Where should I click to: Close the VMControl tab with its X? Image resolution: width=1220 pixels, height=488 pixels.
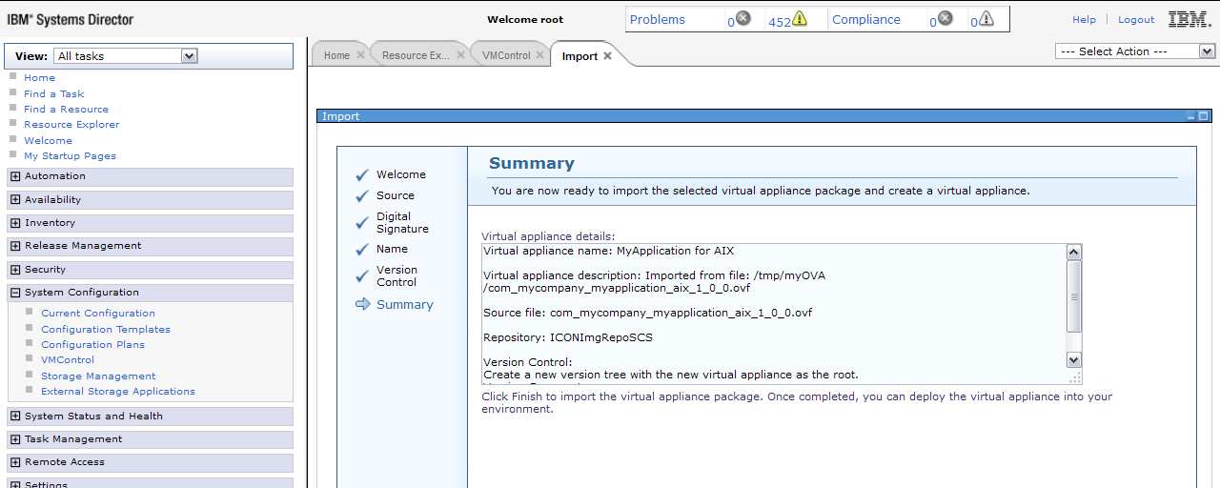click(539, 55)
